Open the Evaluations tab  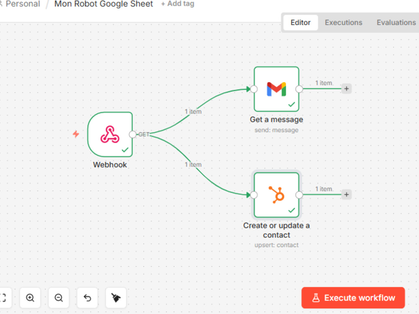[x=396, y=23]
